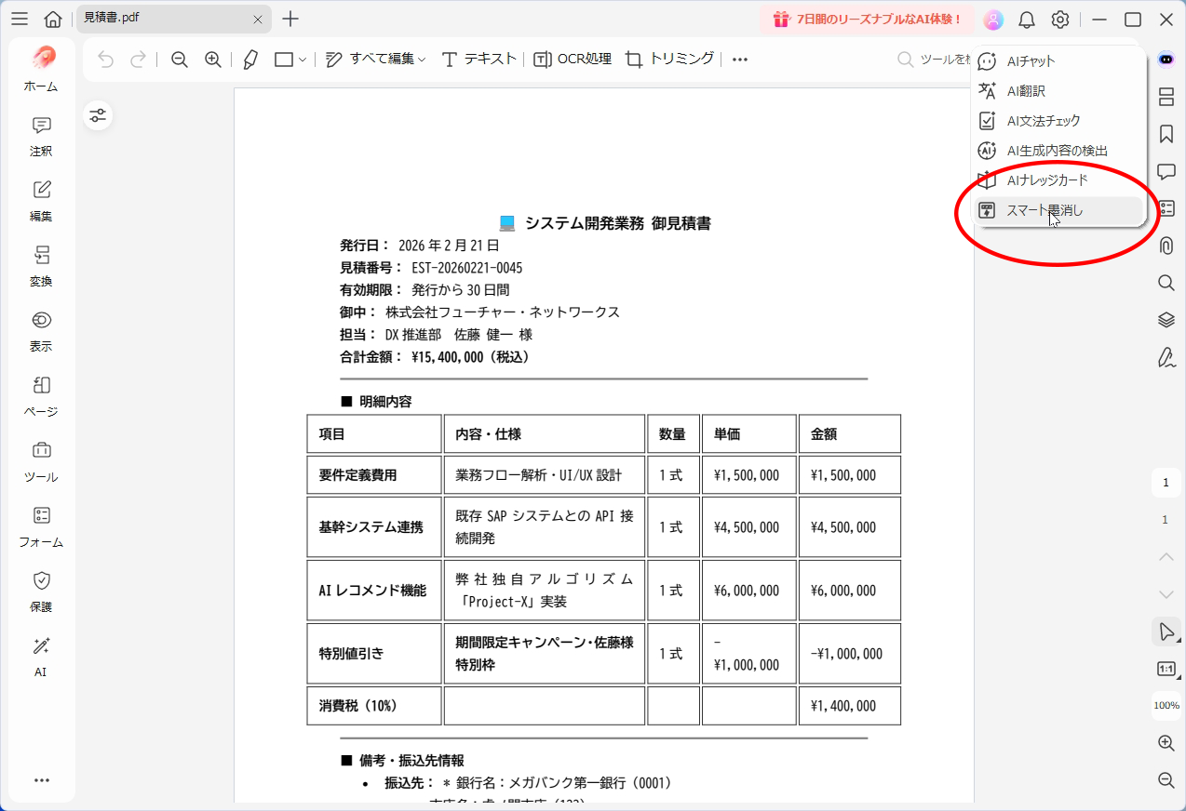Toggle the view settings slider icon
The width and height of the screenshot is (1186, 811).
coord(98,114)
